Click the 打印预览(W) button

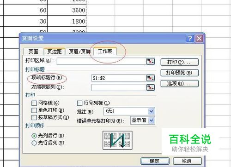180,73
